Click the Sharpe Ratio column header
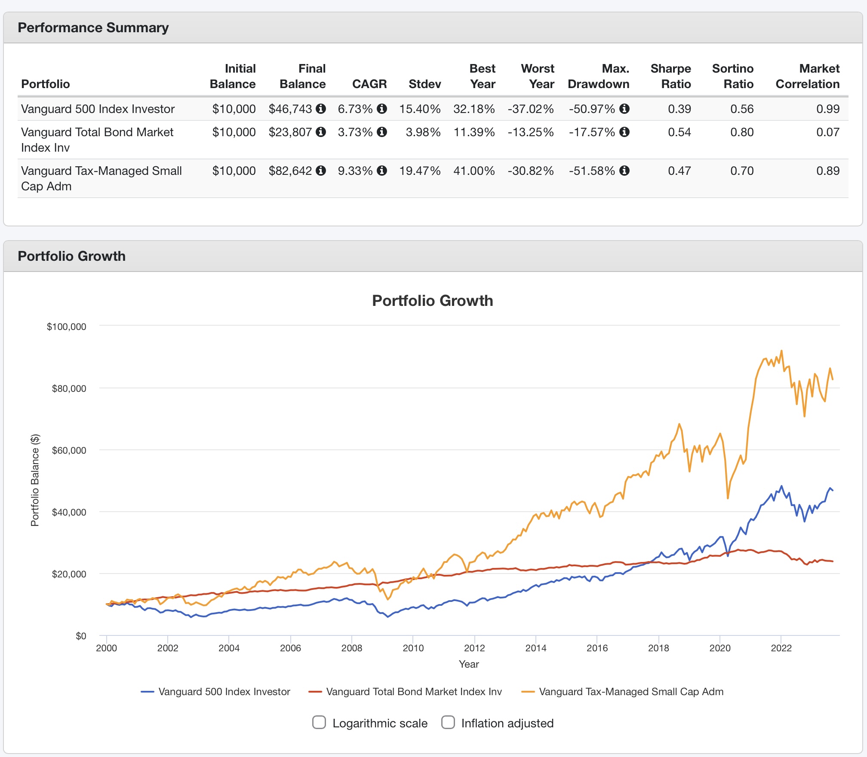 tap(670, 76)
